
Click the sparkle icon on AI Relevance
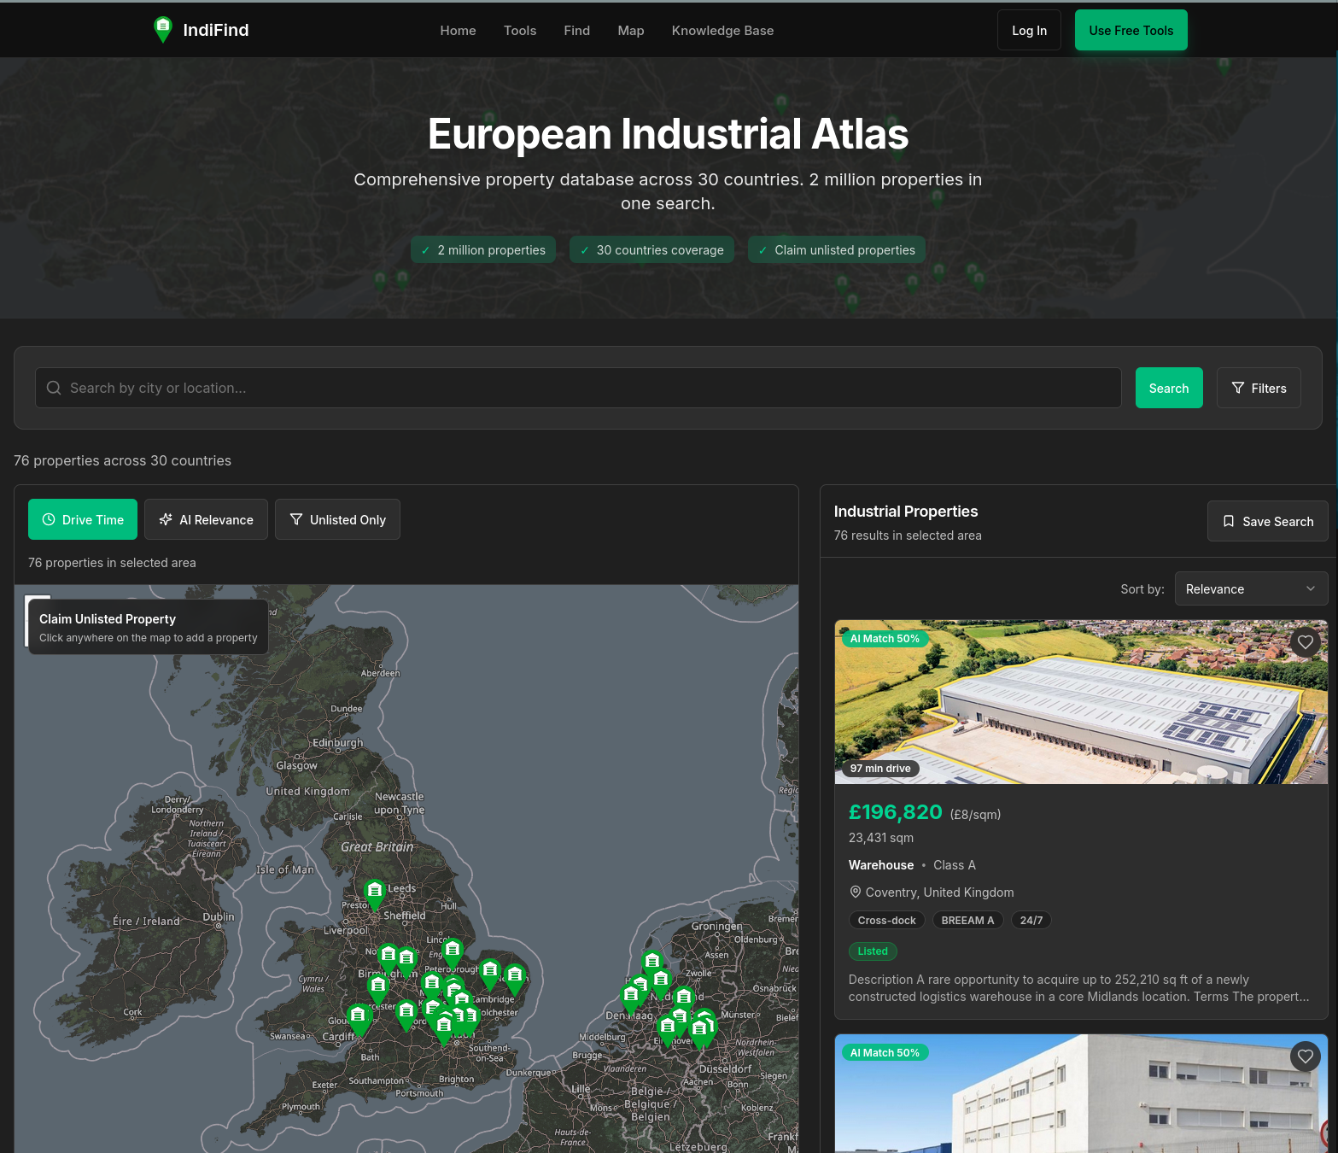[x=165, y=519]
